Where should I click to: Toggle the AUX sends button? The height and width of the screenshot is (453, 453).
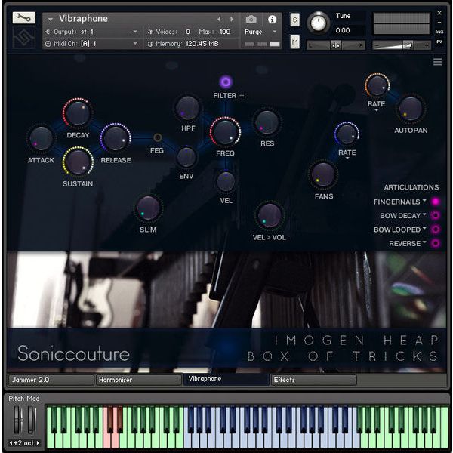439,32
